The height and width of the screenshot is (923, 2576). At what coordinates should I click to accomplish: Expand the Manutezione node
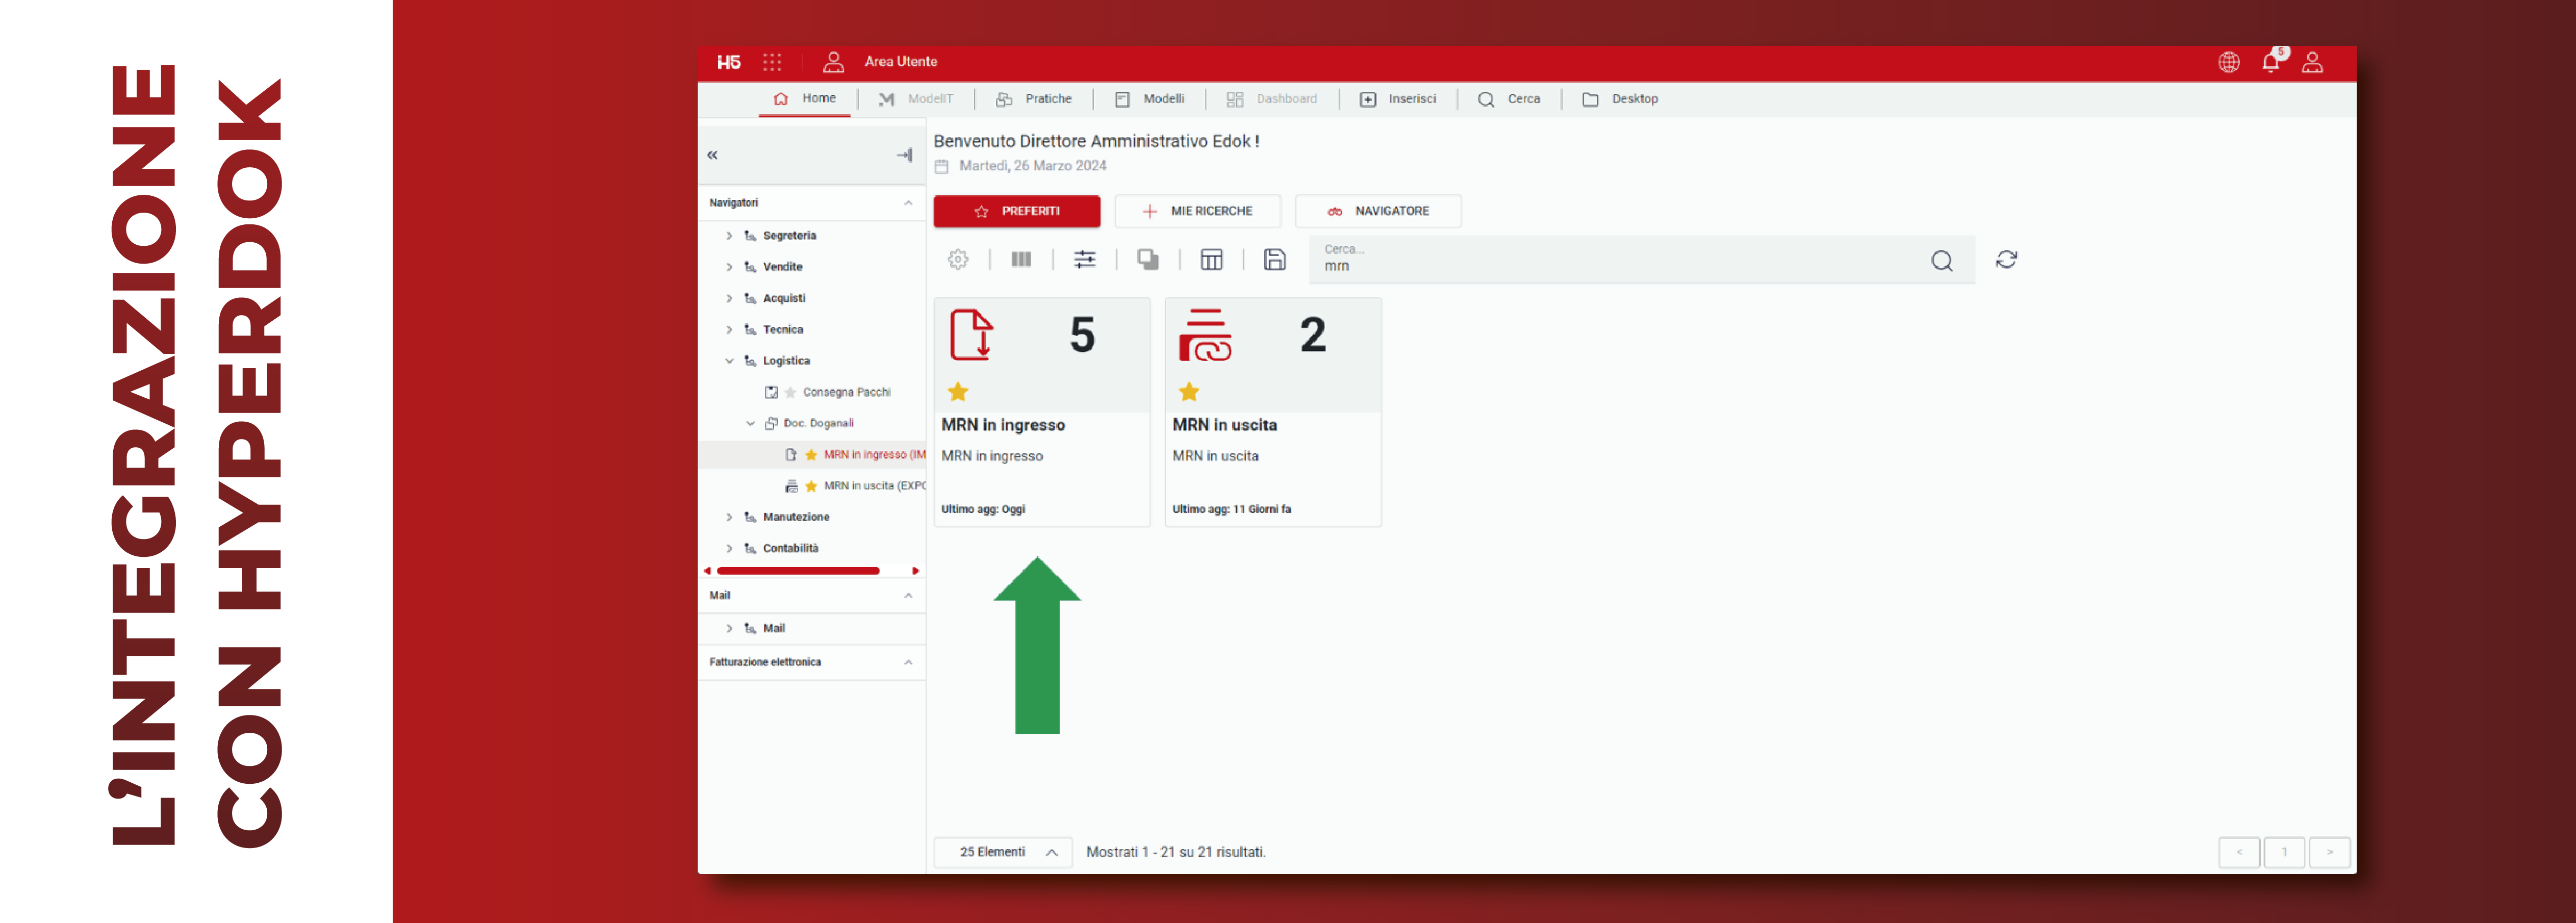[729, 517]
